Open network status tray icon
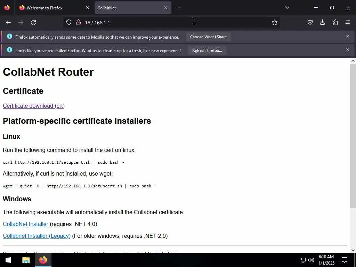The width and height of the screenshot is (356, 267). click(x=303, y=260)
